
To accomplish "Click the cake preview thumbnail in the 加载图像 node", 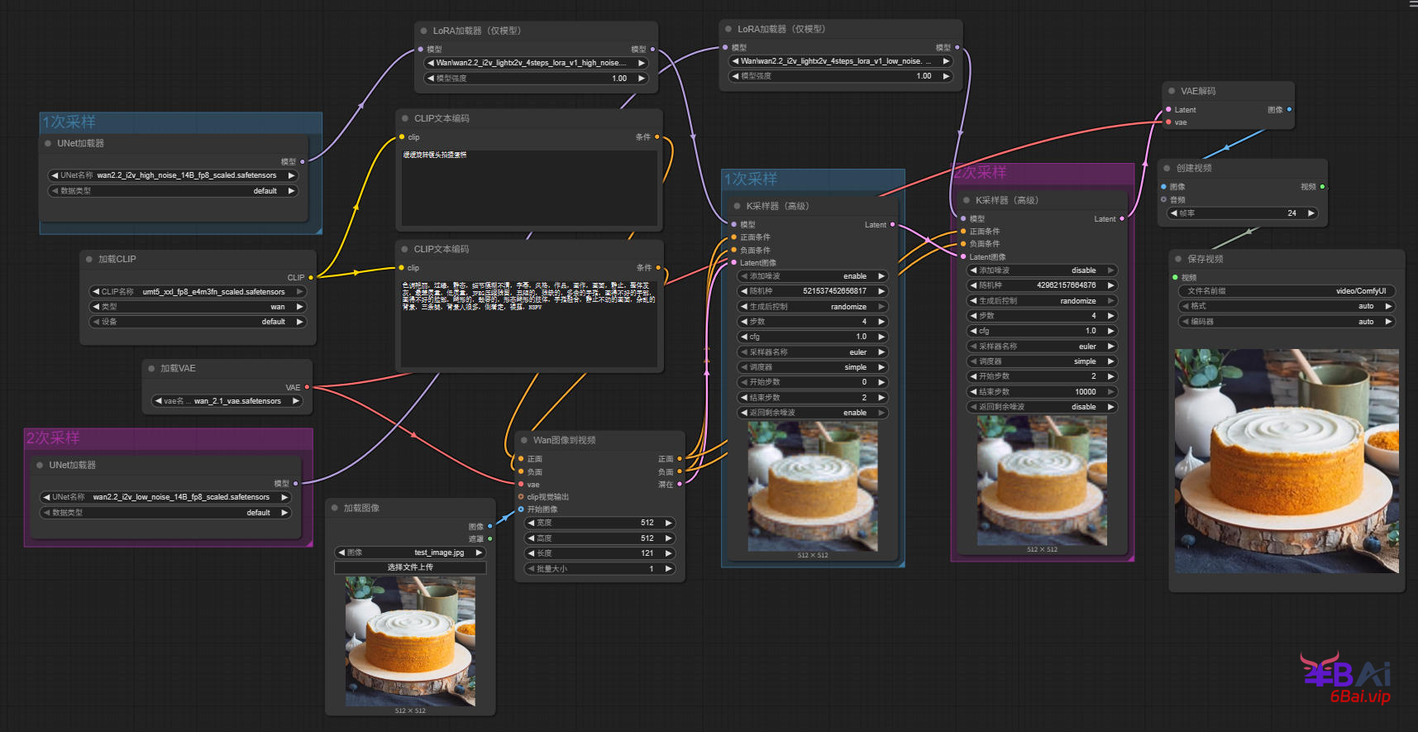I will [410, 641].
